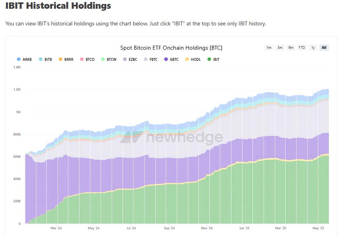Toggle the EZBC series off
The image size is (342, 236).
(x=125, y=59)
